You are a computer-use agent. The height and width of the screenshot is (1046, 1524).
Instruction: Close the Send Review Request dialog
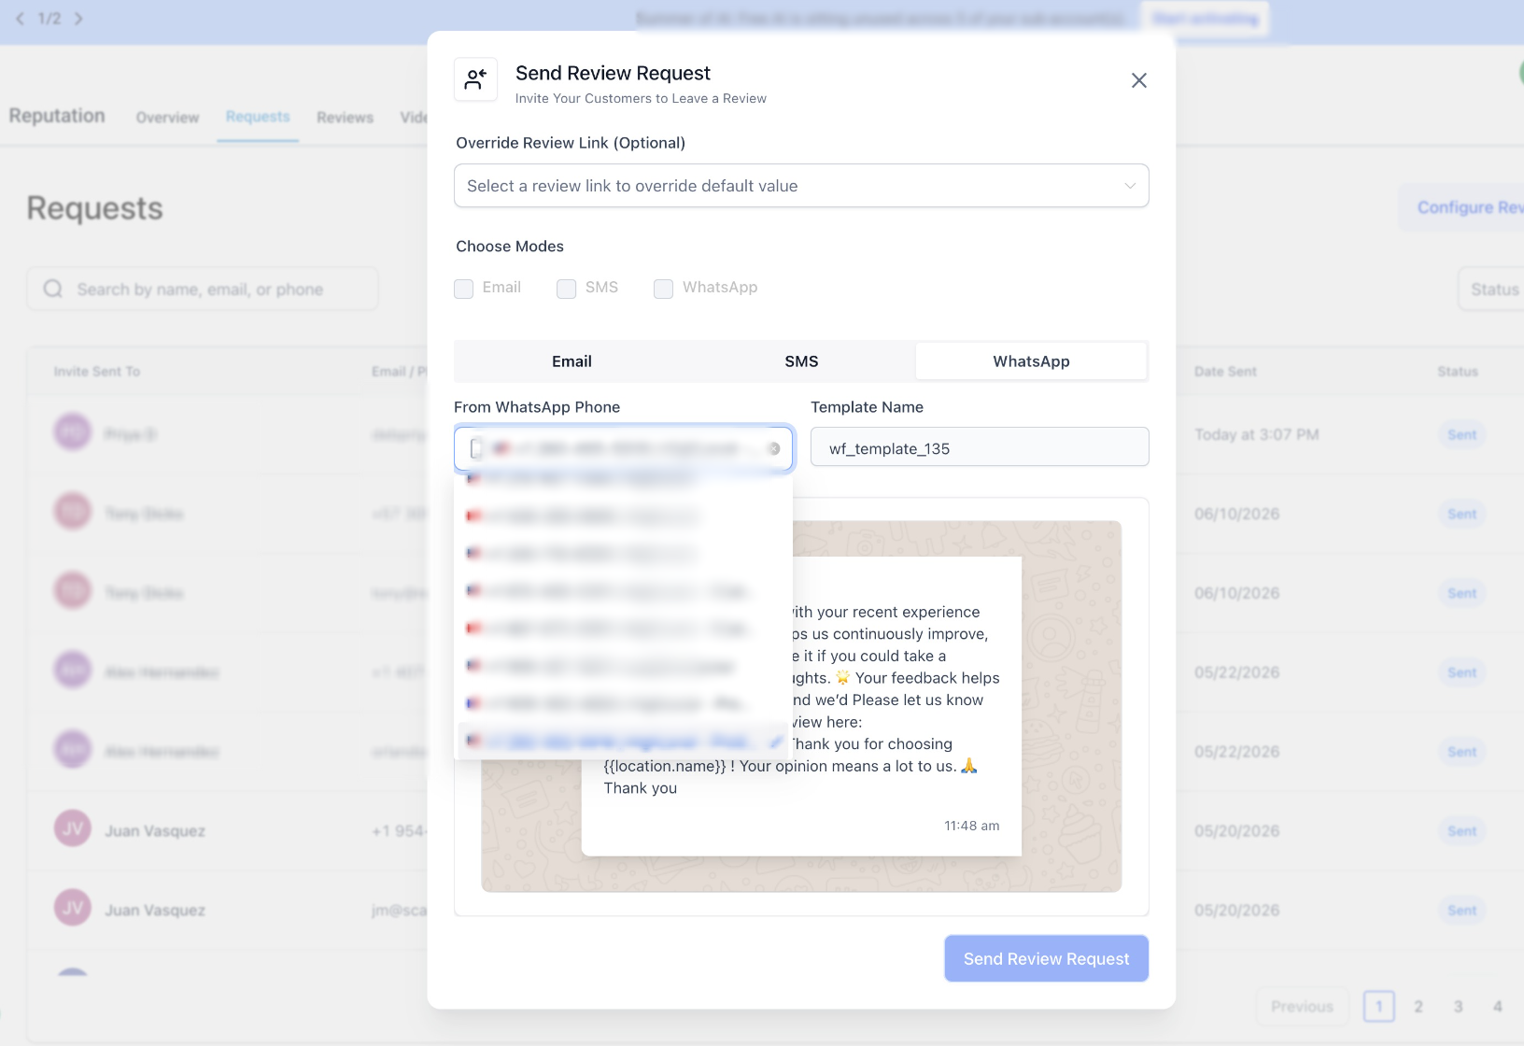point(1138,80)
